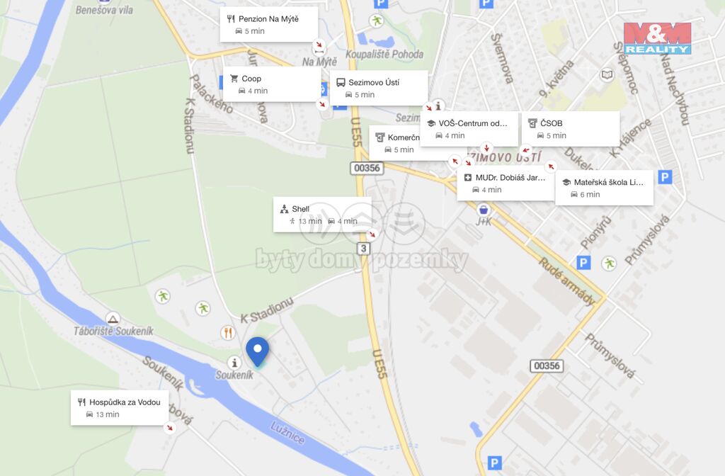Click the Shell gas station card

click(322, 215)
